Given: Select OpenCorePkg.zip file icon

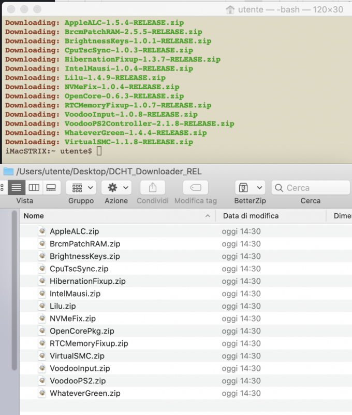Looking at the screenshot, I should [42, 330].
